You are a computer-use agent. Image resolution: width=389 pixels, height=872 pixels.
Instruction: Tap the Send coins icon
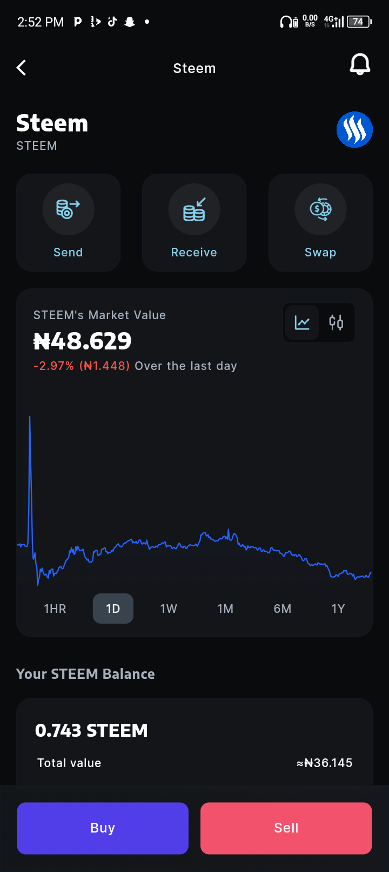pos(68,209)
